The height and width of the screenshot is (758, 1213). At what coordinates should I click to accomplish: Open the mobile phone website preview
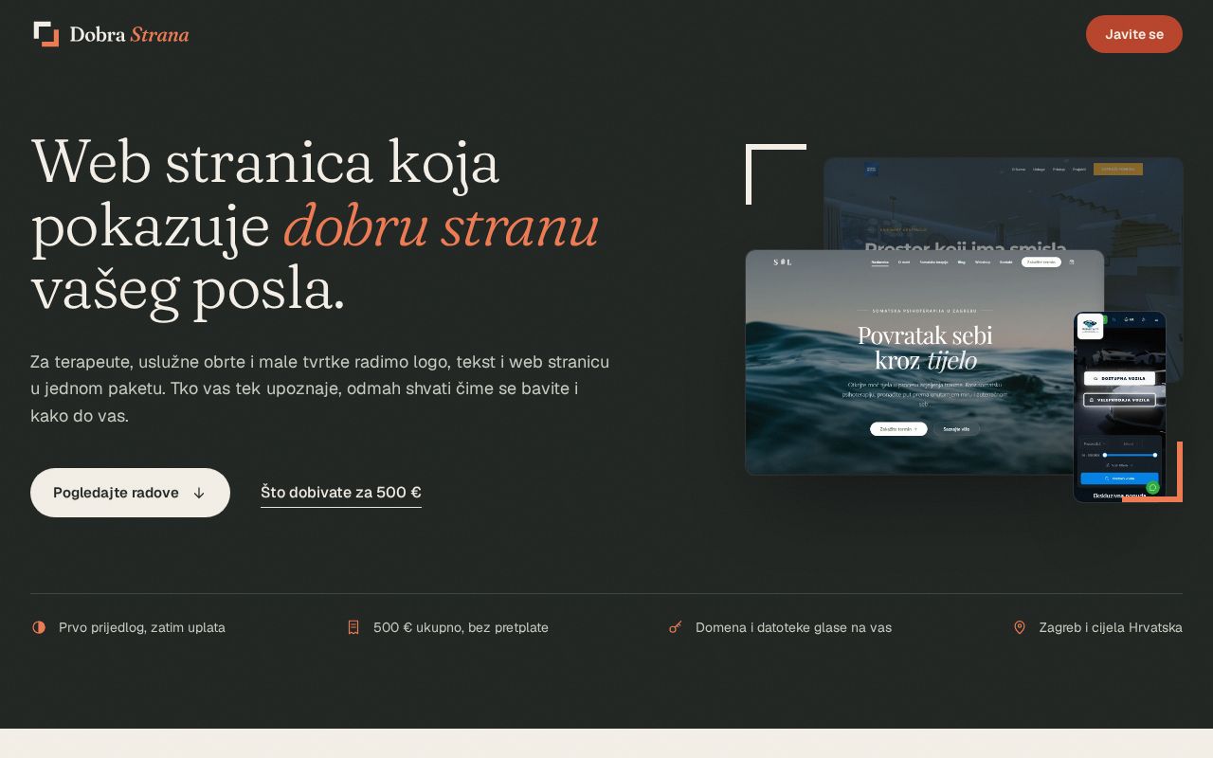1119,406
